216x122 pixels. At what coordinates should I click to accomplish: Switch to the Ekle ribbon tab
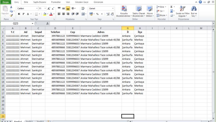point(26,2)
